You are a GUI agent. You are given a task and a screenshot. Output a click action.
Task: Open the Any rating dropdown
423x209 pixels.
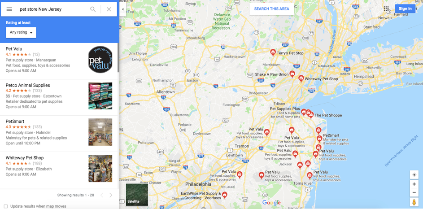click(x=21, y=32)
